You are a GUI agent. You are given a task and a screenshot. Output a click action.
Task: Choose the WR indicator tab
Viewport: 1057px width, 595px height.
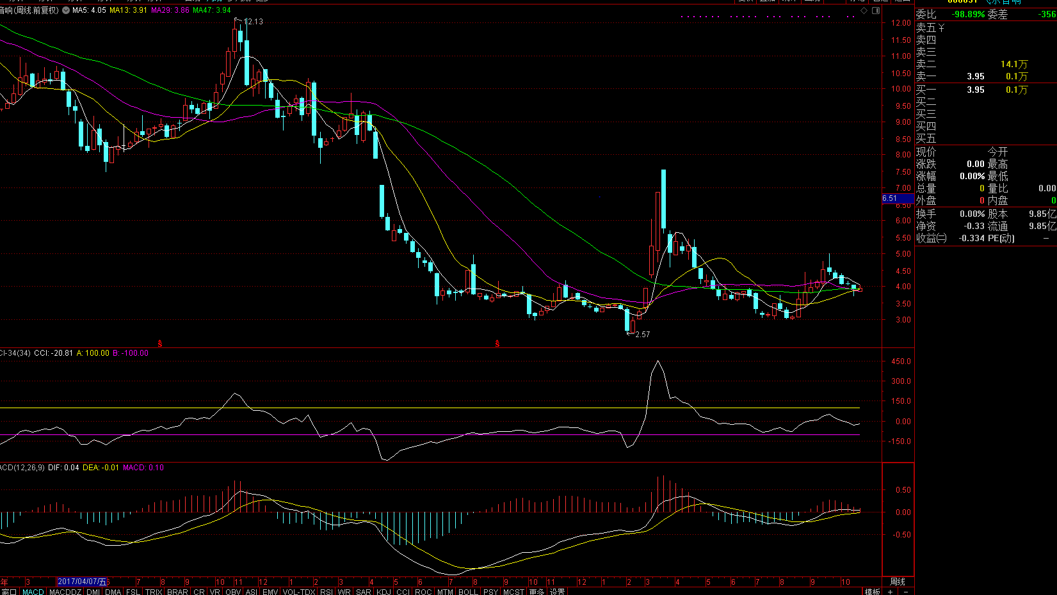pos(344,591)
